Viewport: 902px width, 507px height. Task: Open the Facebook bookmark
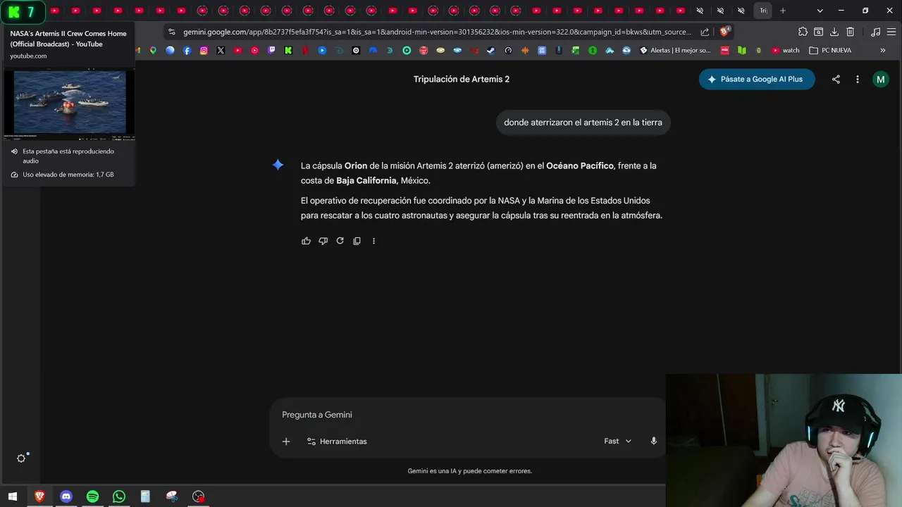pos(187,51)
